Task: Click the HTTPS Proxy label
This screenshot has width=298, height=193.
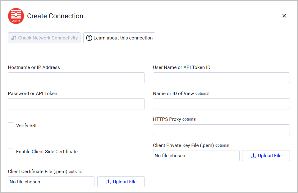Action: (167, 119)
